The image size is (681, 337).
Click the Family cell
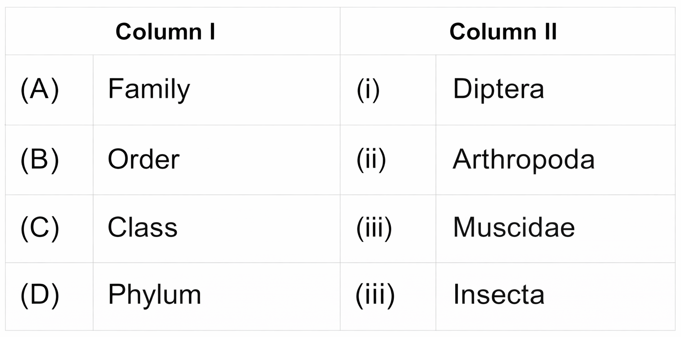click(x=149, y=89)
